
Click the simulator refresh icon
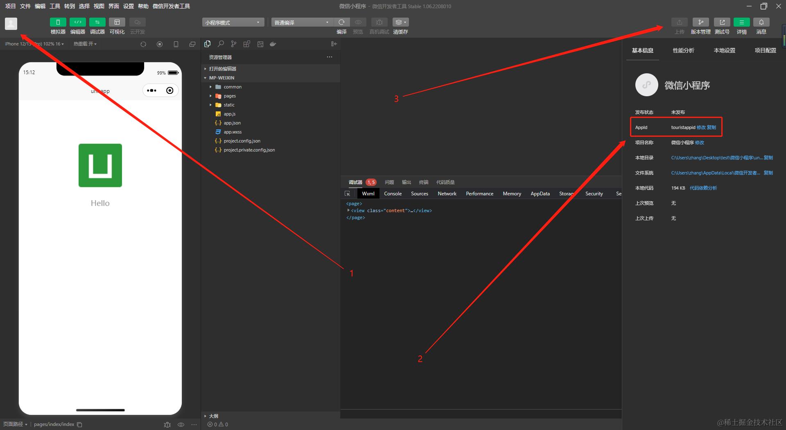coord(143,44)
